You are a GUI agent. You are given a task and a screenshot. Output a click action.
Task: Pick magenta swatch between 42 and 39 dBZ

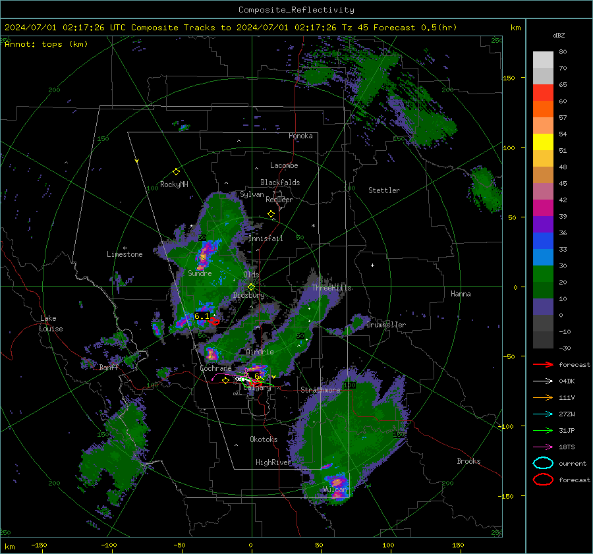coord(543,208)
